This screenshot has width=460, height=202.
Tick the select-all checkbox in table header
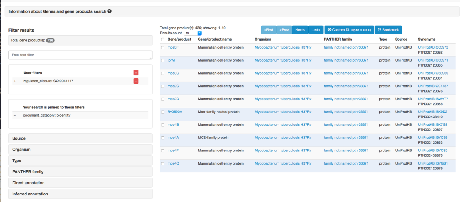click(x=163, y=39)
